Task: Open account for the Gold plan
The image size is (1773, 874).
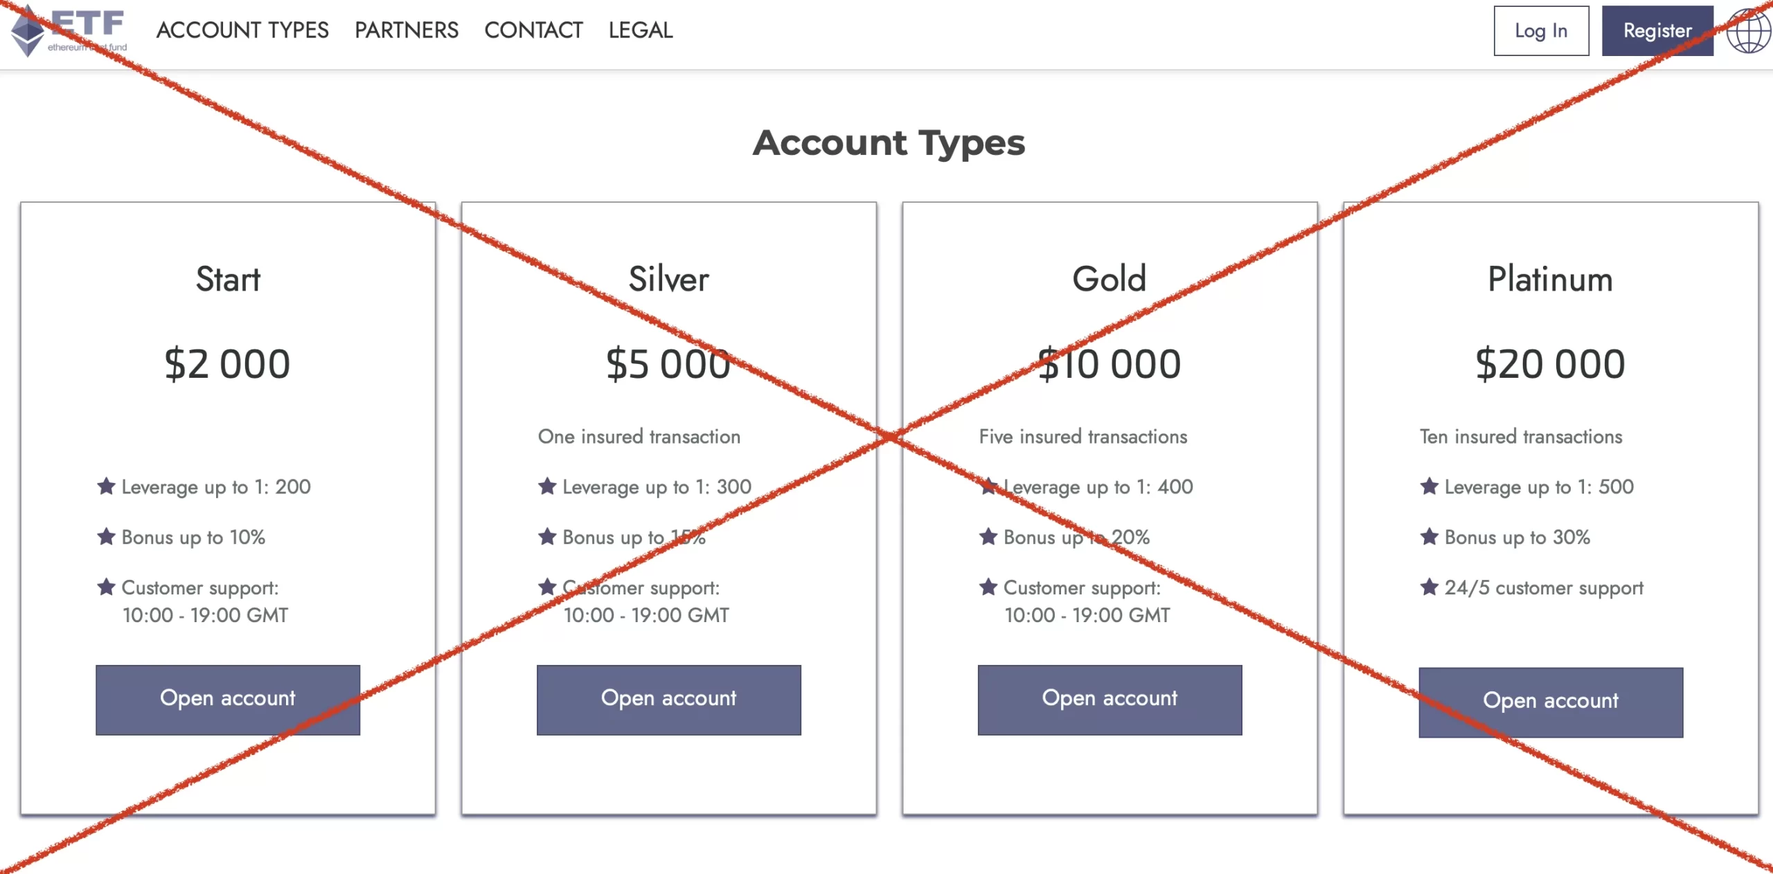Action: 1110,700
